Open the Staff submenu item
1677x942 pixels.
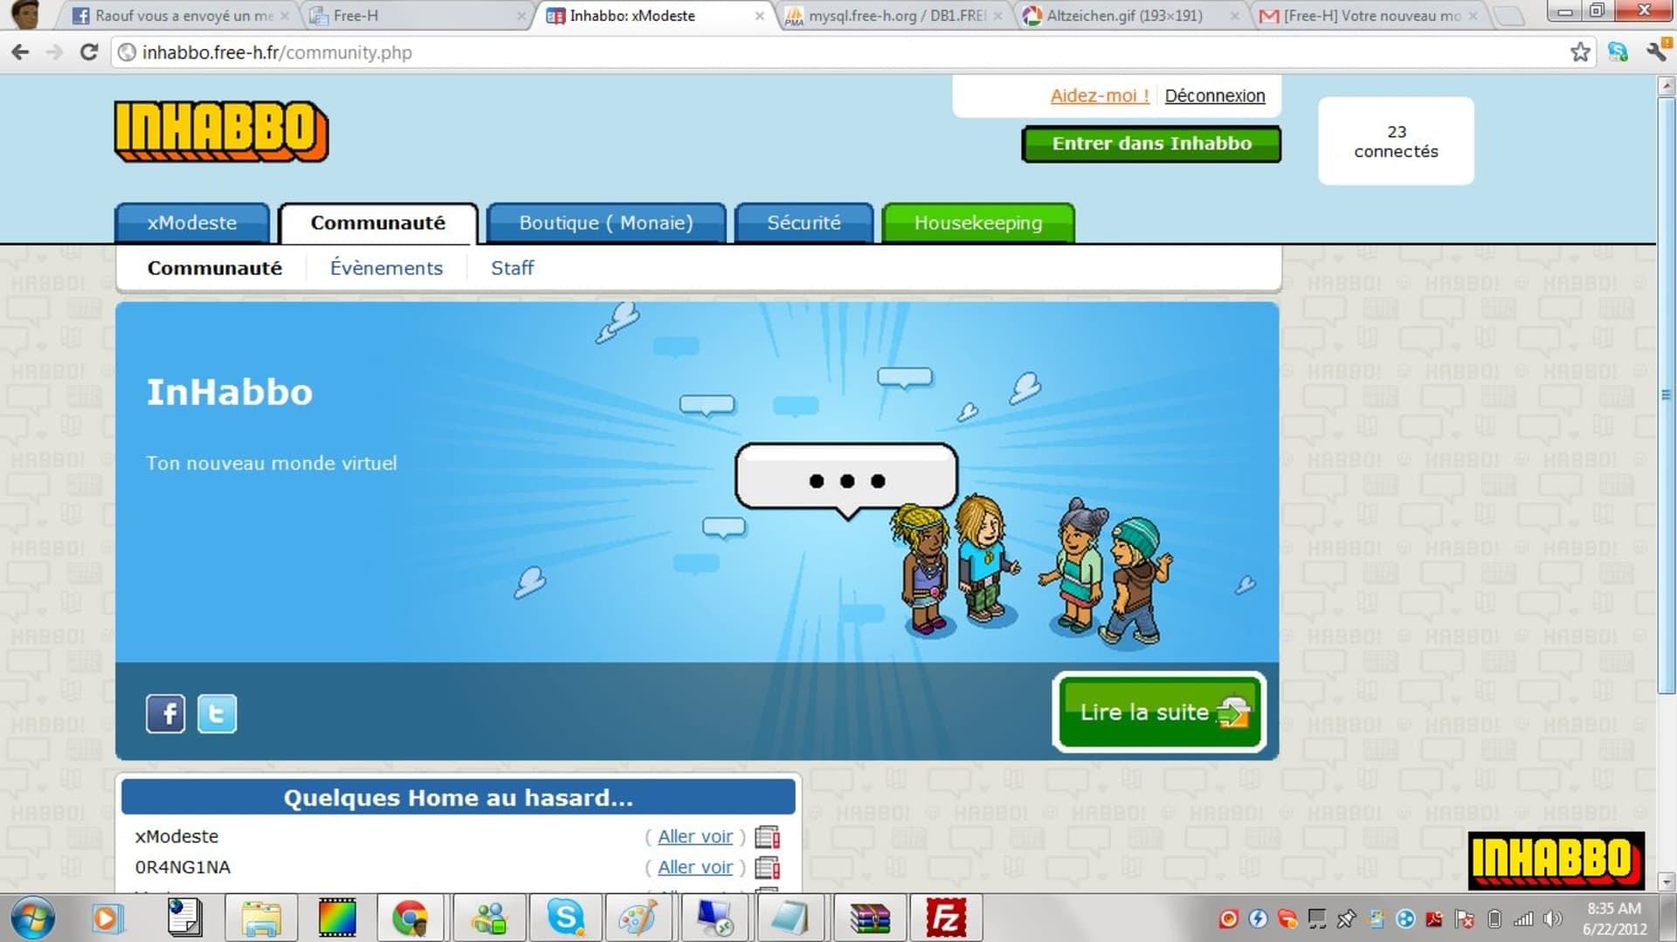(x=512, y=268)
